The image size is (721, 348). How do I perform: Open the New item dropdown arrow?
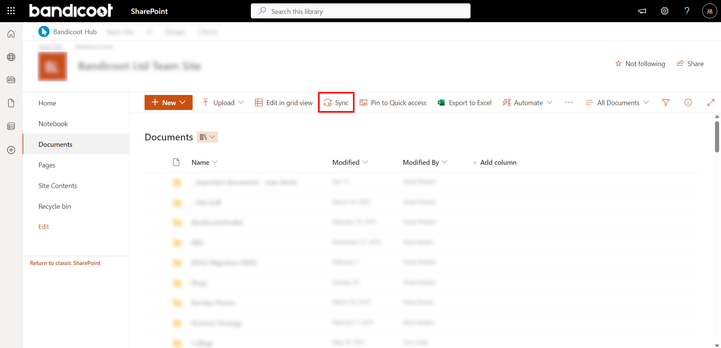pos(183,102)
